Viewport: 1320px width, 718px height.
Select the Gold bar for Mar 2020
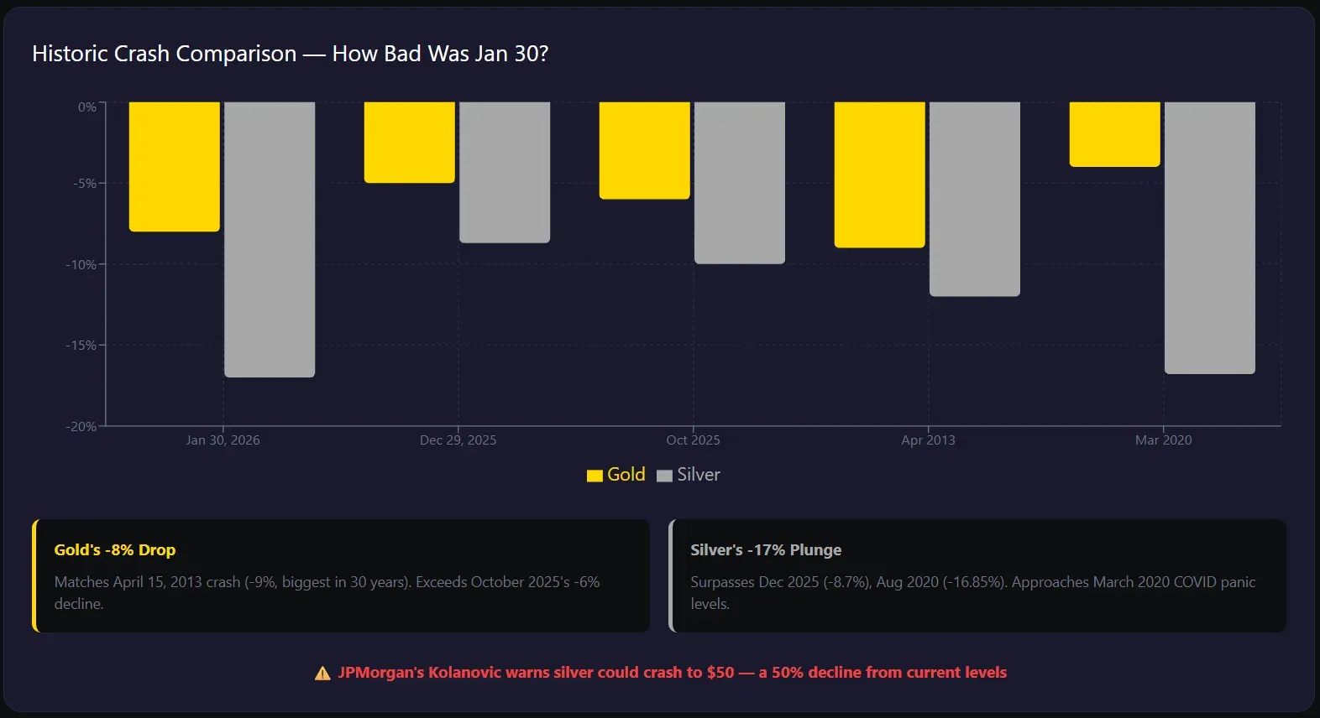(x=1115, y=134)
